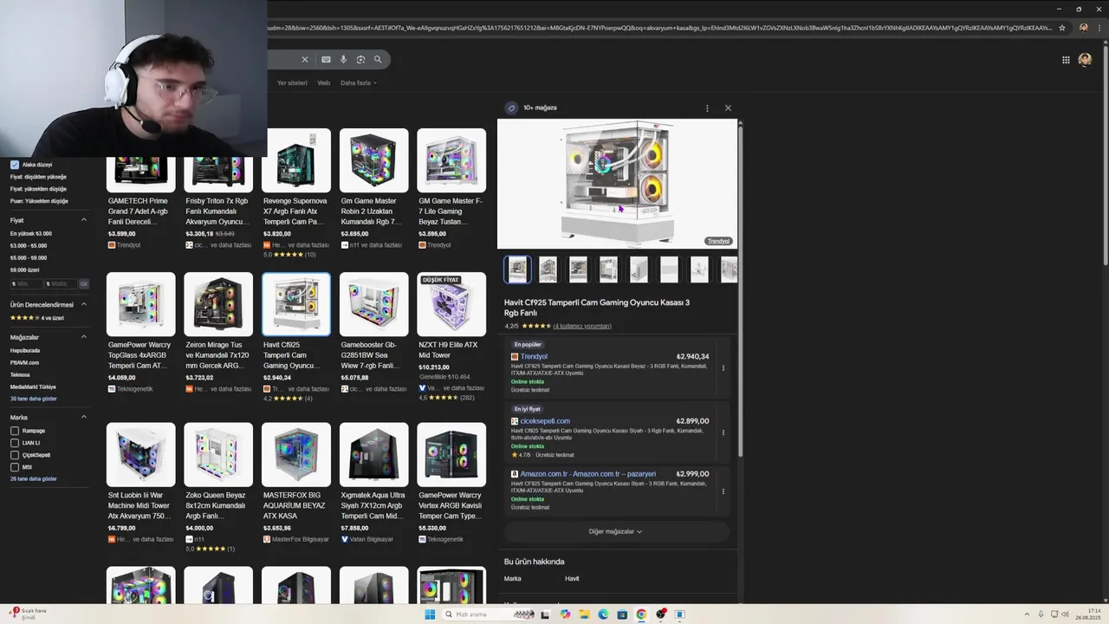Image resolution: width=1109 pixels, height=624 pixels.
Task: Search by image with the lens icon
Action: [360, 60]
